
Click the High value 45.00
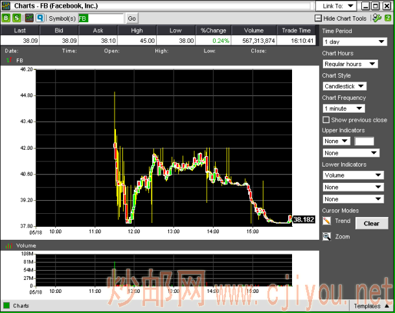click(147, 41)
